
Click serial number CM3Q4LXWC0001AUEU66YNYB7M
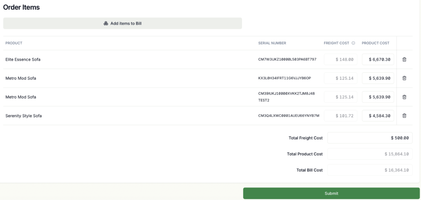(x=289, y=116)
